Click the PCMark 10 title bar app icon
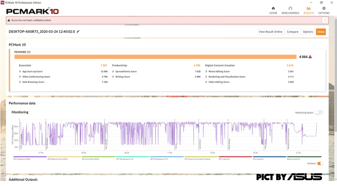The height and width of the screenshot is (187, 337). pyautogui.click(x=3, y=3)
